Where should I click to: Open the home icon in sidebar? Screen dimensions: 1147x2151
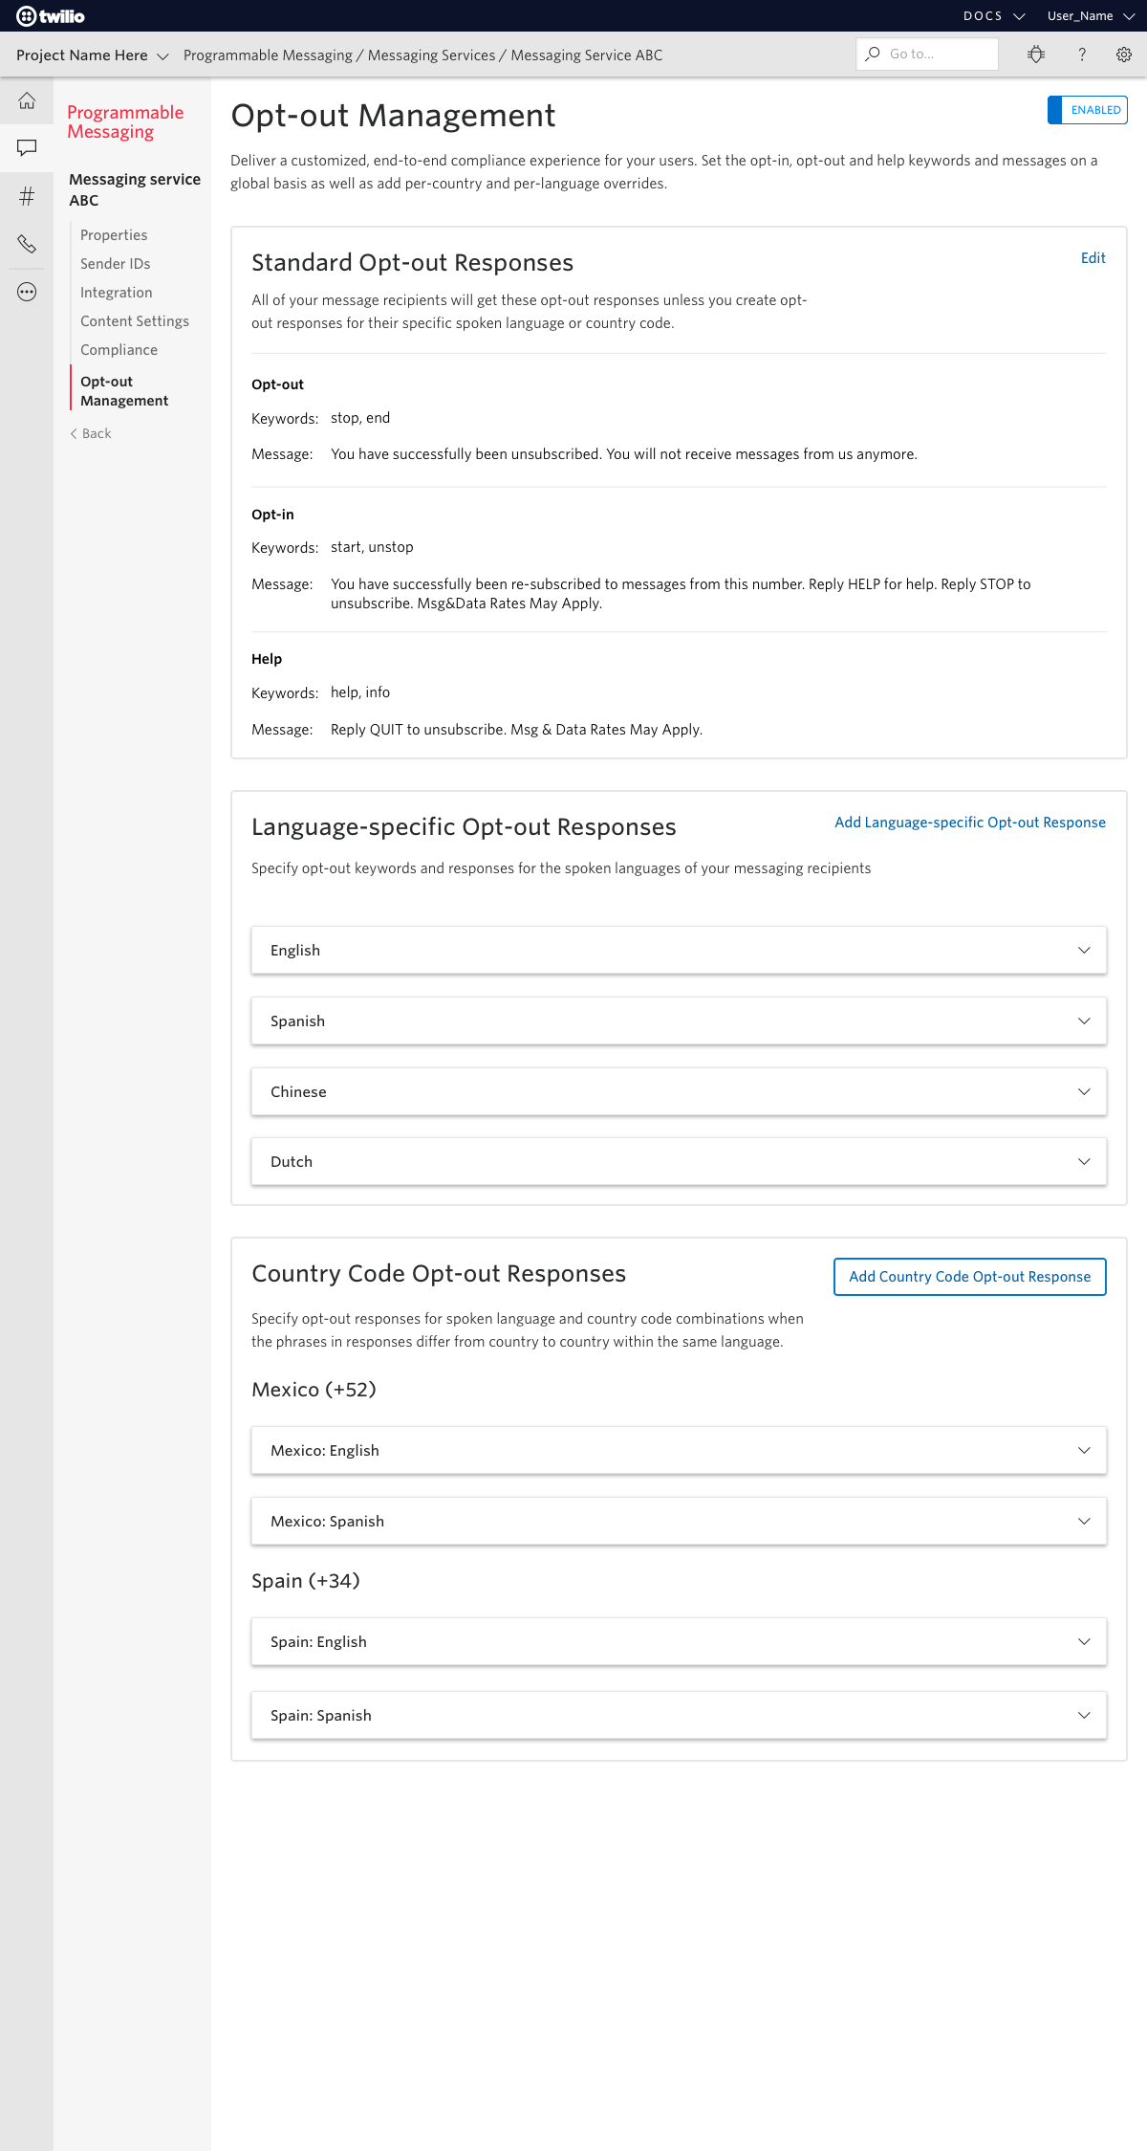27,100
